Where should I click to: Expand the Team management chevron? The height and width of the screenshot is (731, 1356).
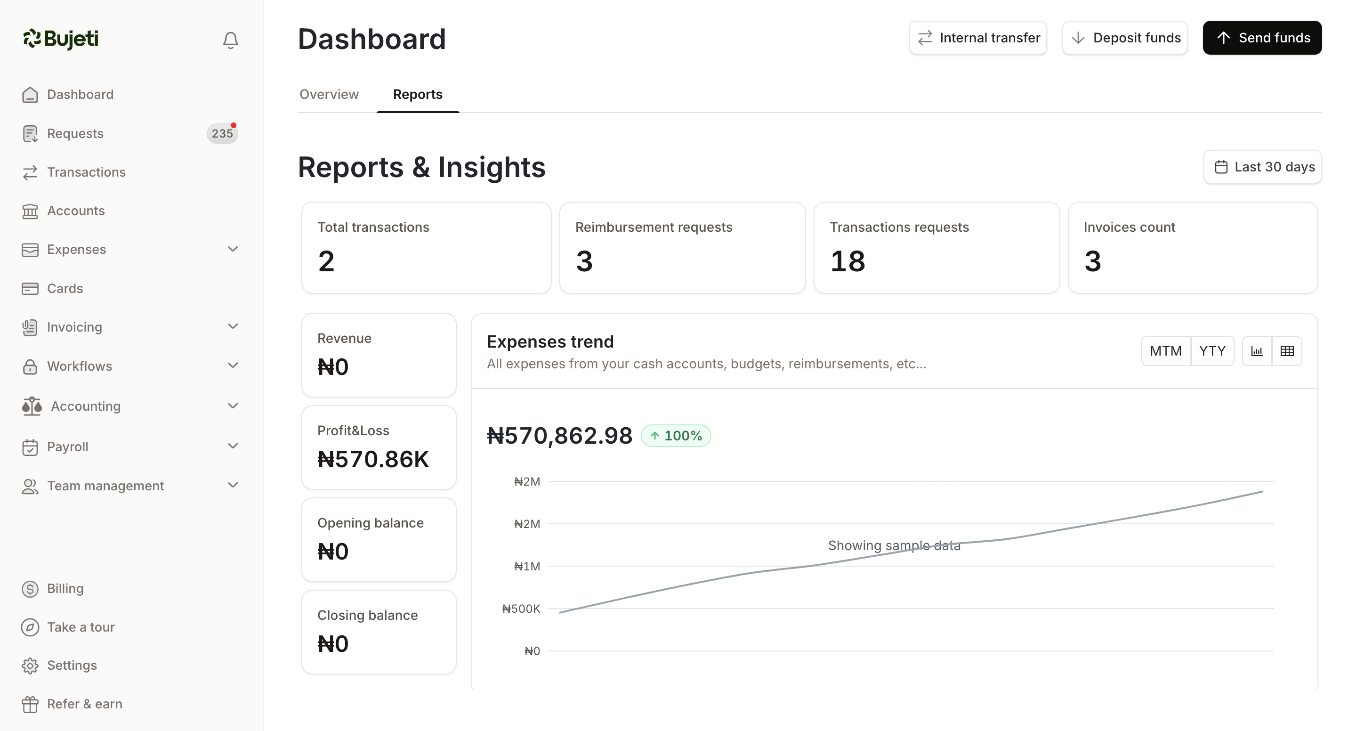(233, 485)
